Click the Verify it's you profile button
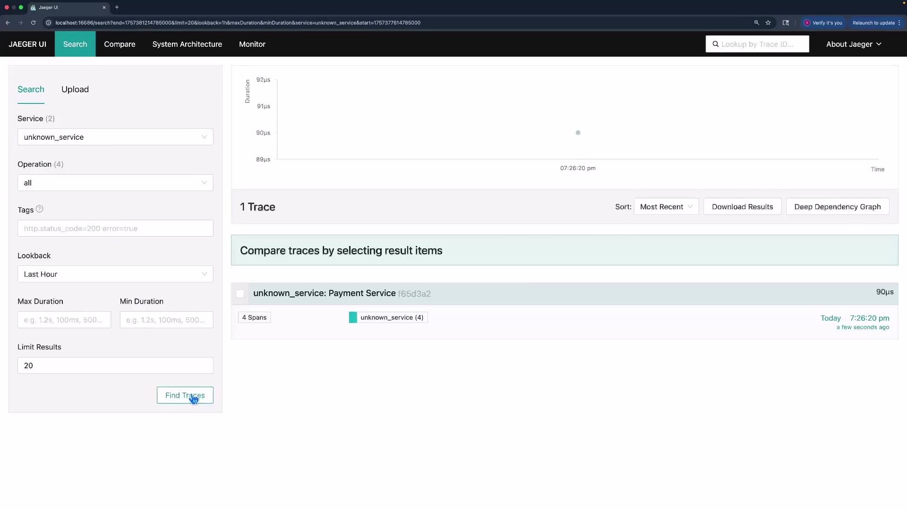Image resolution: width=907 pixels, height=510 pixels. pyautogui.click(x=823, y=23)
